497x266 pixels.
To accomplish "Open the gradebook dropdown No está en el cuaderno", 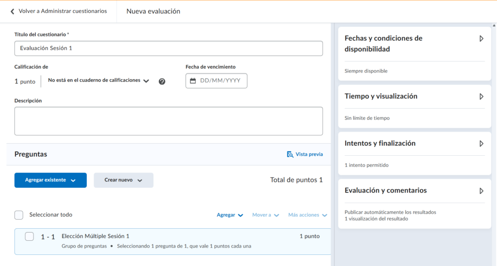I will point(99,81).
